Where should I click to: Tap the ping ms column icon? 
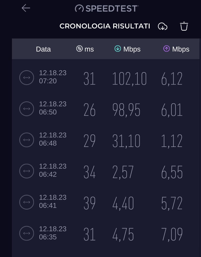[x=80, y=49]
